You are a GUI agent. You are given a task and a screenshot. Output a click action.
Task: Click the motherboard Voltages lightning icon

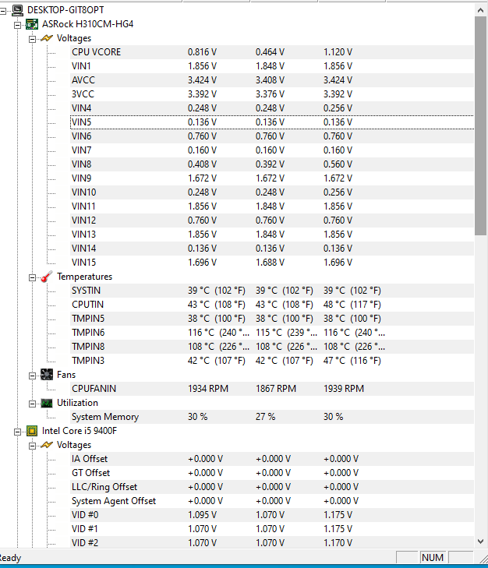click(47, 38)
